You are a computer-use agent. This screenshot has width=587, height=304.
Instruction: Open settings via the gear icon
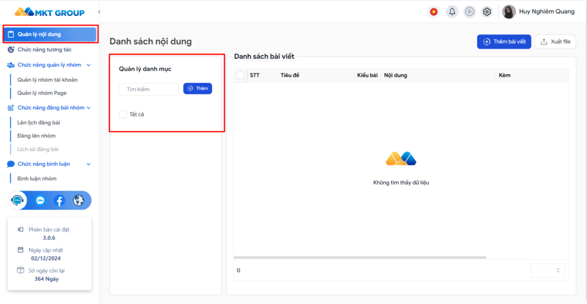[x=487, y=11]
